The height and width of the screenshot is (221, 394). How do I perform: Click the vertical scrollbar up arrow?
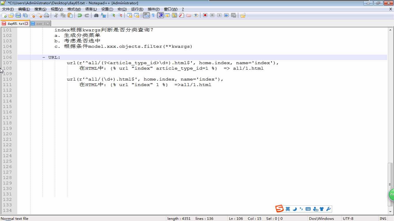point(391,30)
